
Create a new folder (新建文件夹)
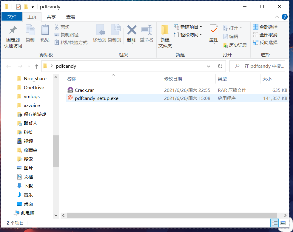point(165,36)
